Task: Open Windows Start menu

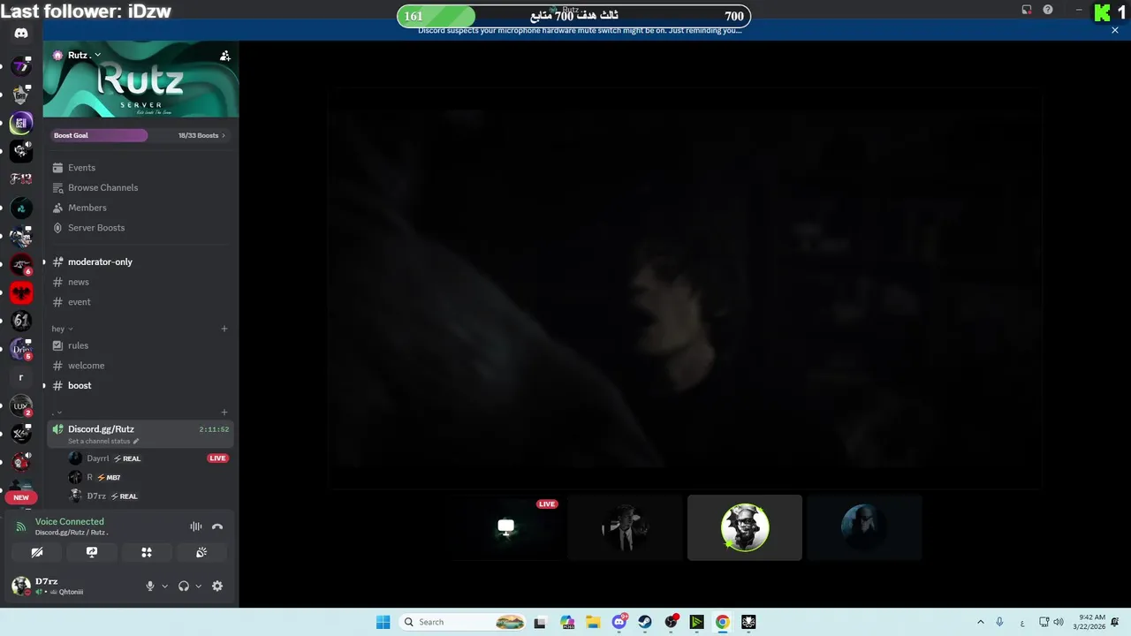Action: point(383,622)
